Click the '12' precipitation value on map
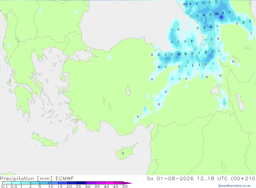Screen dimensions: 256x188 point(179,54)
